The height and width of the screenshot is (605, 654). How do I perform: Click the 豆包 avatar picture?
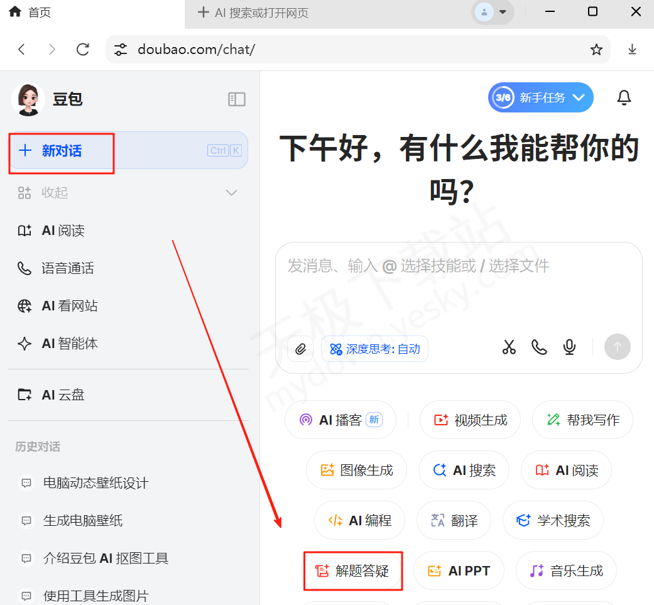pyautogui.click(x=28, y=99)
